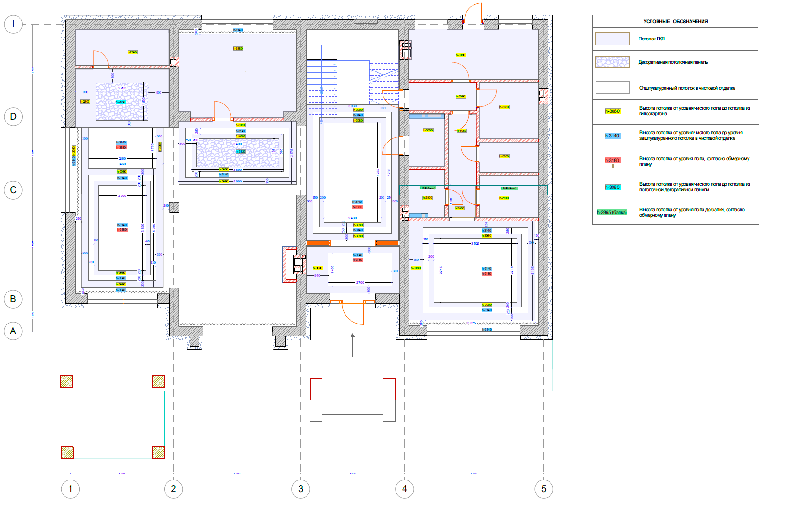Screen dimensions: 786x506
Task: Click the dimension text 2 000
Action: coord(122,196)
